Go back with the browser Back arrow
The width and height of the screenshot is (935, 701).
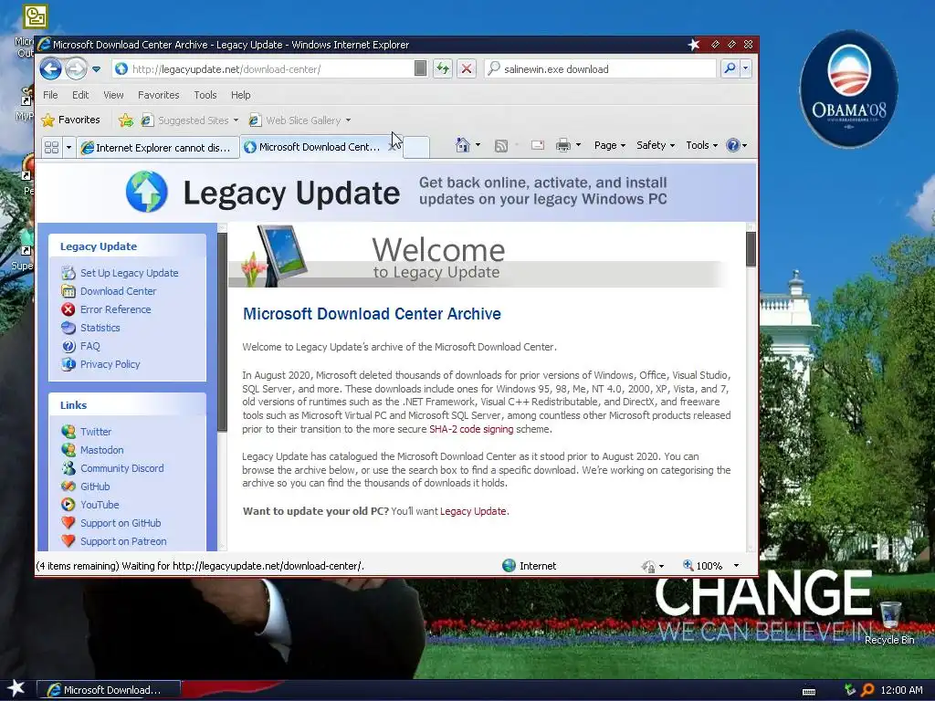[x=51, y=69]
